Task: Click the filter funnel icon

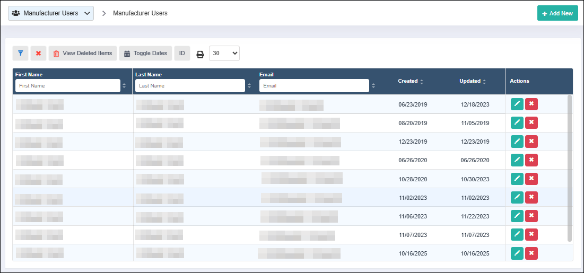Action: pyautogui.click(x=20, y=53)
